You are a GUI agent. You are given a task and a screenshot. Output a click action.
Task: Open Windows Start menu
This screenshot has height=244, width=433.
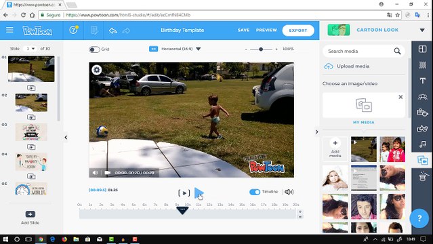[5, 239]
